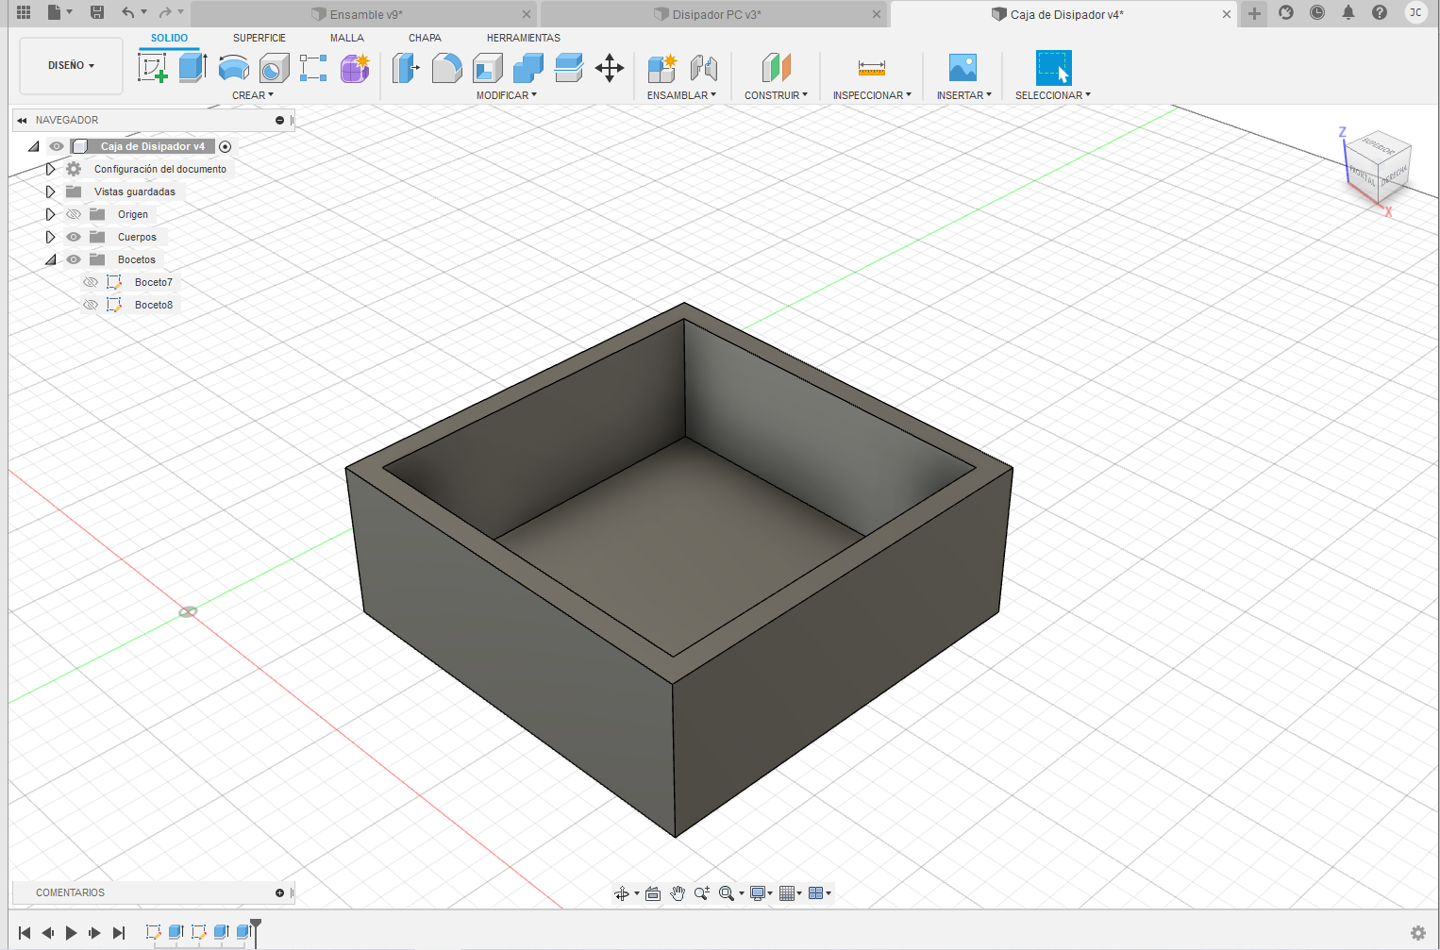Jump to the timeline beginning
Screen dimensions: 1440x950
tap(25, 933)
